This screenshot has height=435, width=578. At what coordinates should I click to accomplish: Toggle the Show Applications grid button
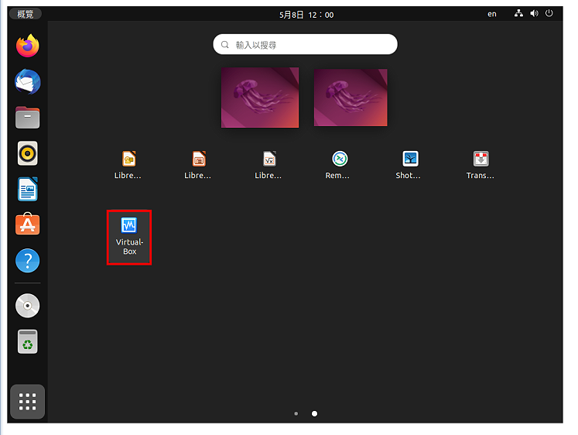pos(28,402)
